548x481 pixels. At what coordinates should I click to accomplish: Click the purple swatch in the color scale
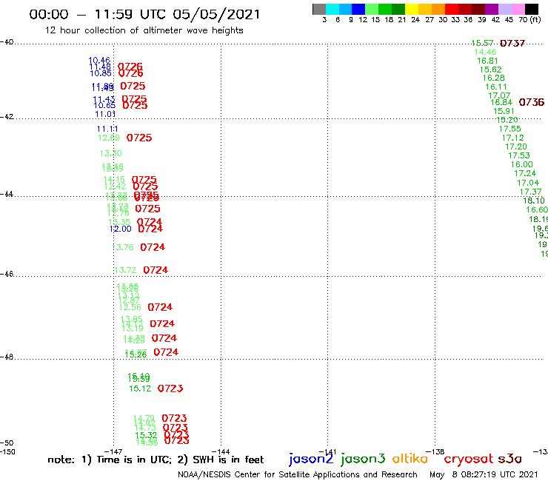click(491, 9)
